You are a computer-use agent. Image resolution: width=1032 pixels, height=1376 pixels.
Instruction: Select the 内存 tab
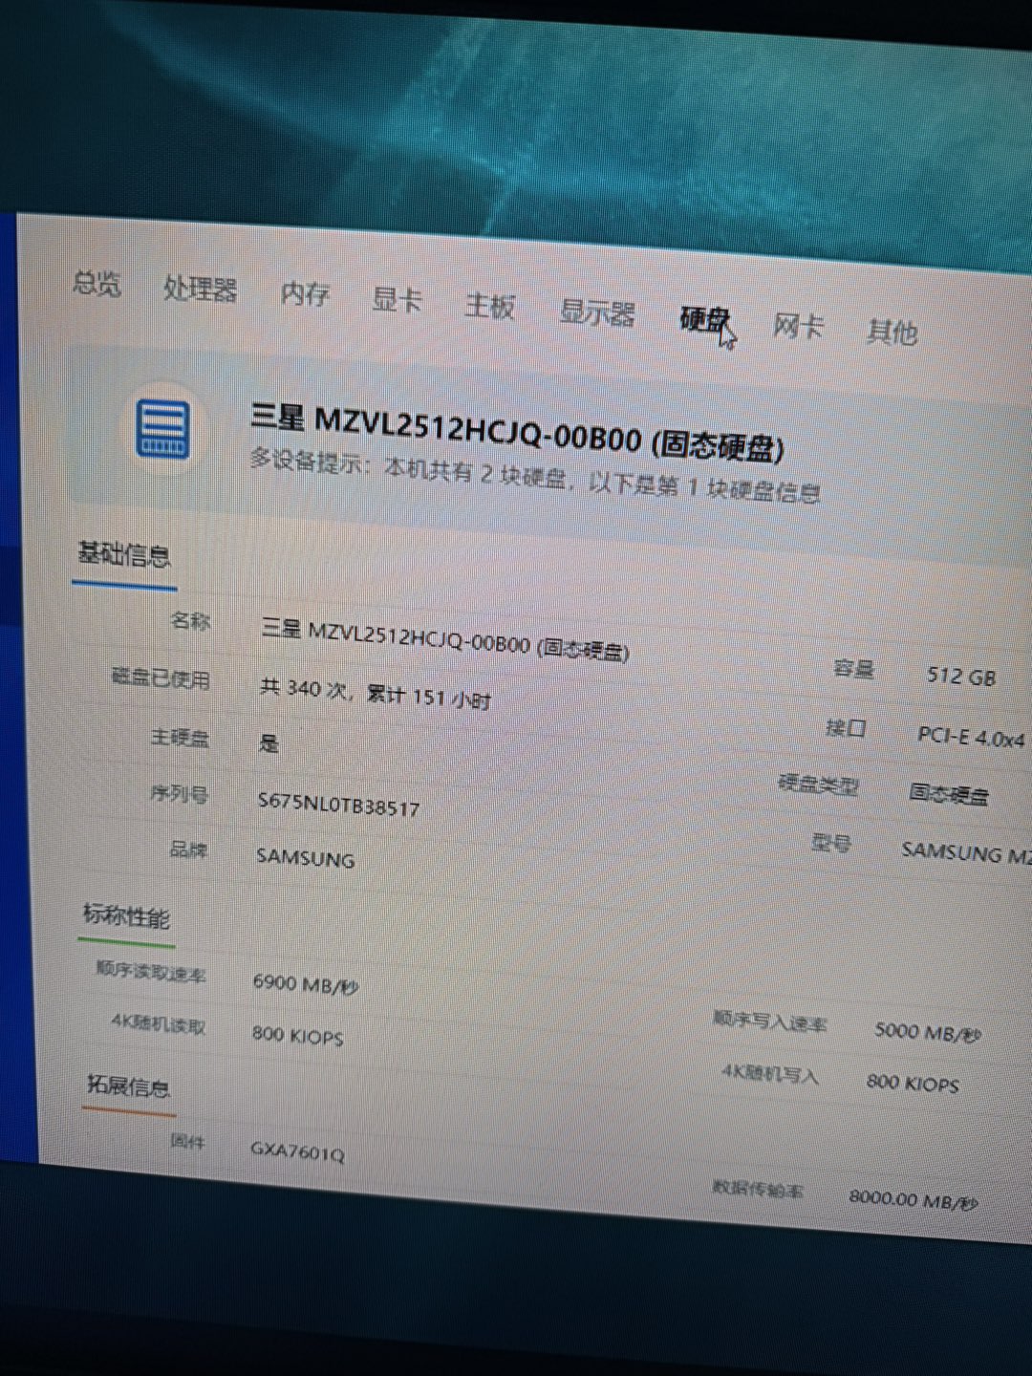305,293
